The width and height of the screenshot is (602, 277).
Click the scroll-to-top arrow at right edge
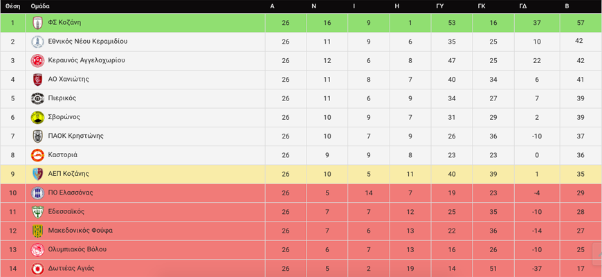(598, 254)
